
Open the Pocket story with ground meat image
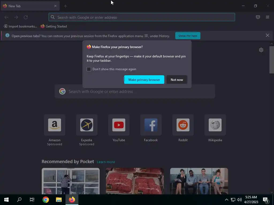[x=135, y=181]
